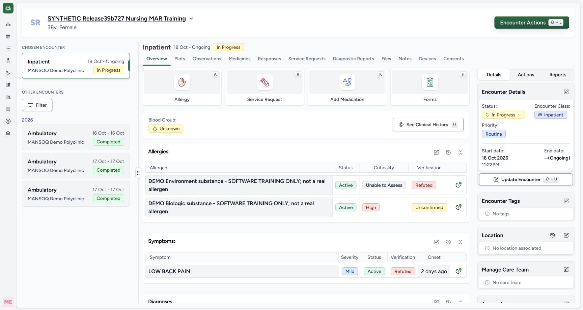Open the Forms clipboard icon
Image resolution: width=583 pixels, height=310 pixels.
[430, 82]
